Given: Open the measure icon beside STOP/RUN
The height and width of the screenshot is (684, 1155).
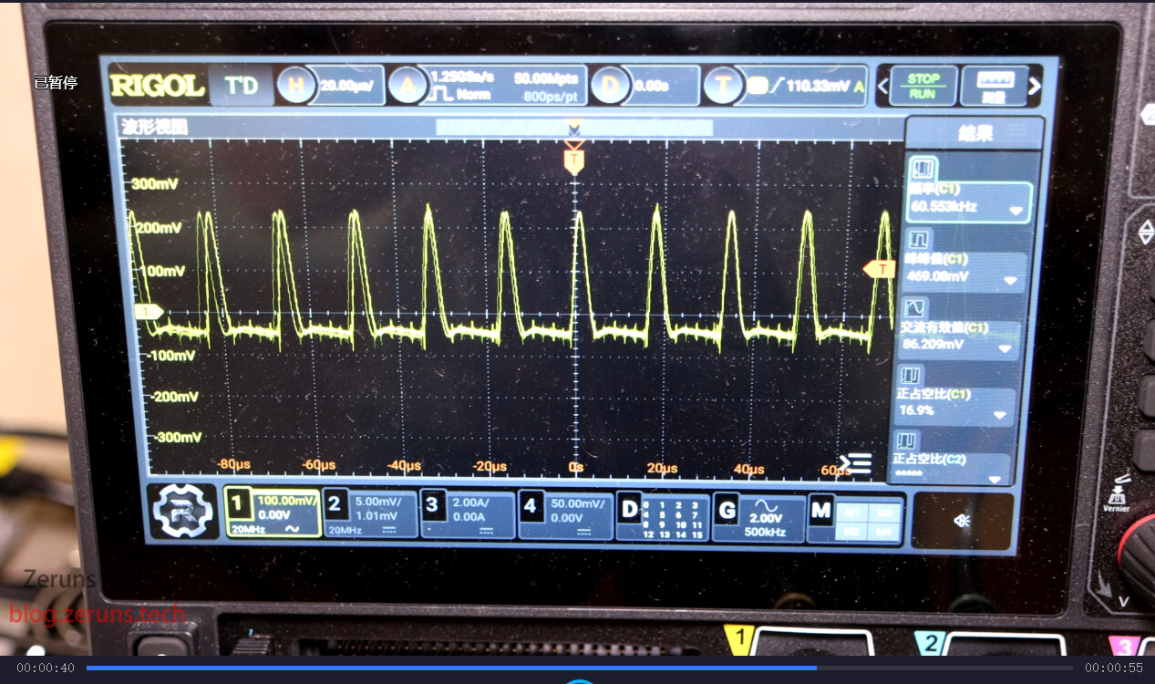Looking at the screenshot, I should (994, 86).
